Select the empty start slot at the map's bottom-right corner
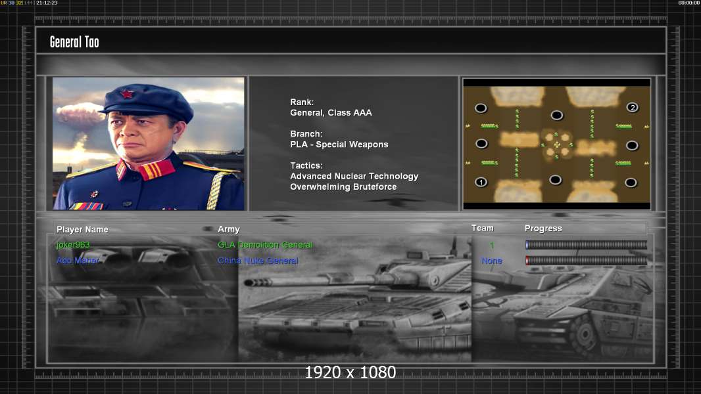The image size is (701, 394). pos(631,182)
